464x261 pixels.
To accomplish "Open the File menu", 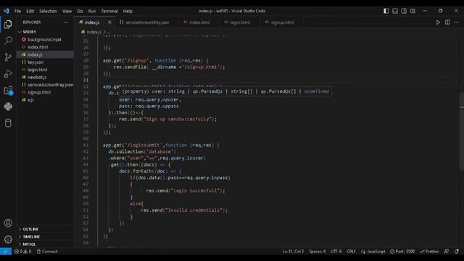I will click(x=17, y=11).
